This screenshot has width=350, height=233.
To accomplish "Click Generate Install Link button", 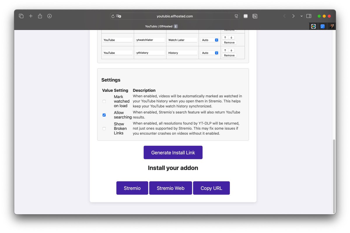I will (173, 152).
